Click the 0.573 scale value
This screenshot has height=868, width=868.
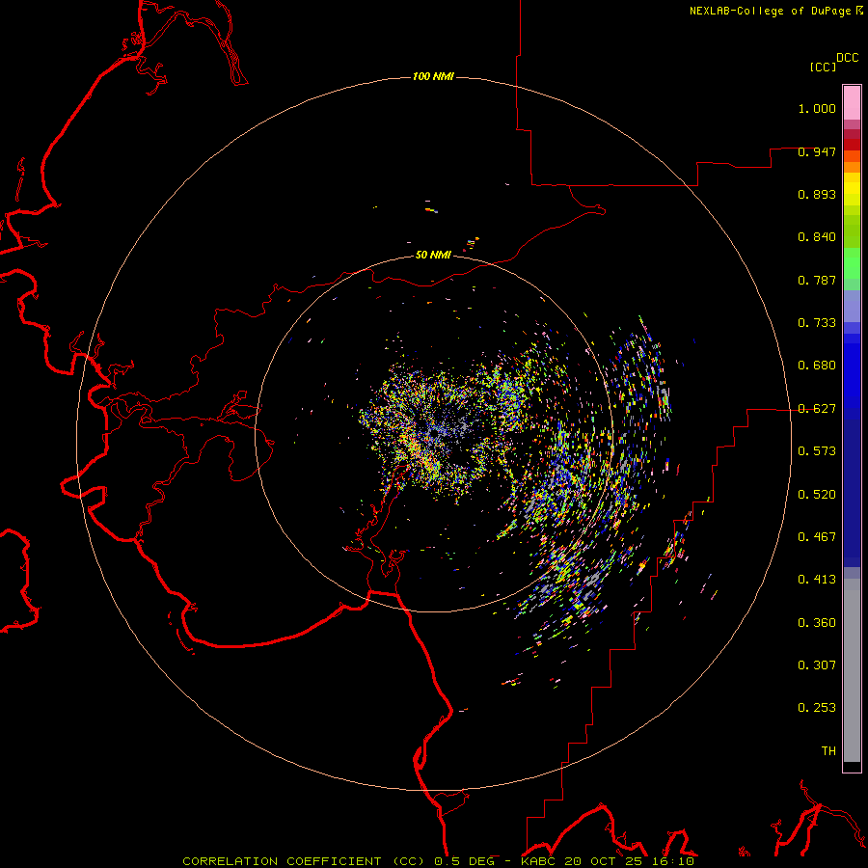point(817,451)
